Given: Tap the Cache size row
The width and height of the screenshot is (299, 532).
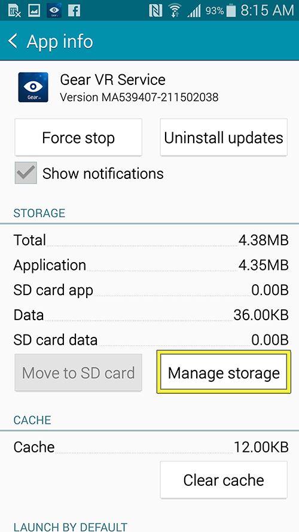Looking at the screenshot, I should 151,447.
